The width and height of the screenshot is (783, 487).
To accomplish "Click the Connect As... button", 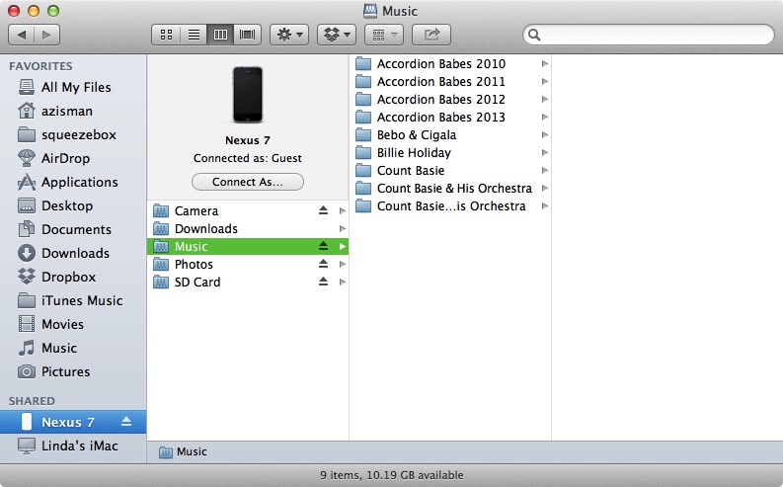I will pyautogui.click(x=248, y=182).
